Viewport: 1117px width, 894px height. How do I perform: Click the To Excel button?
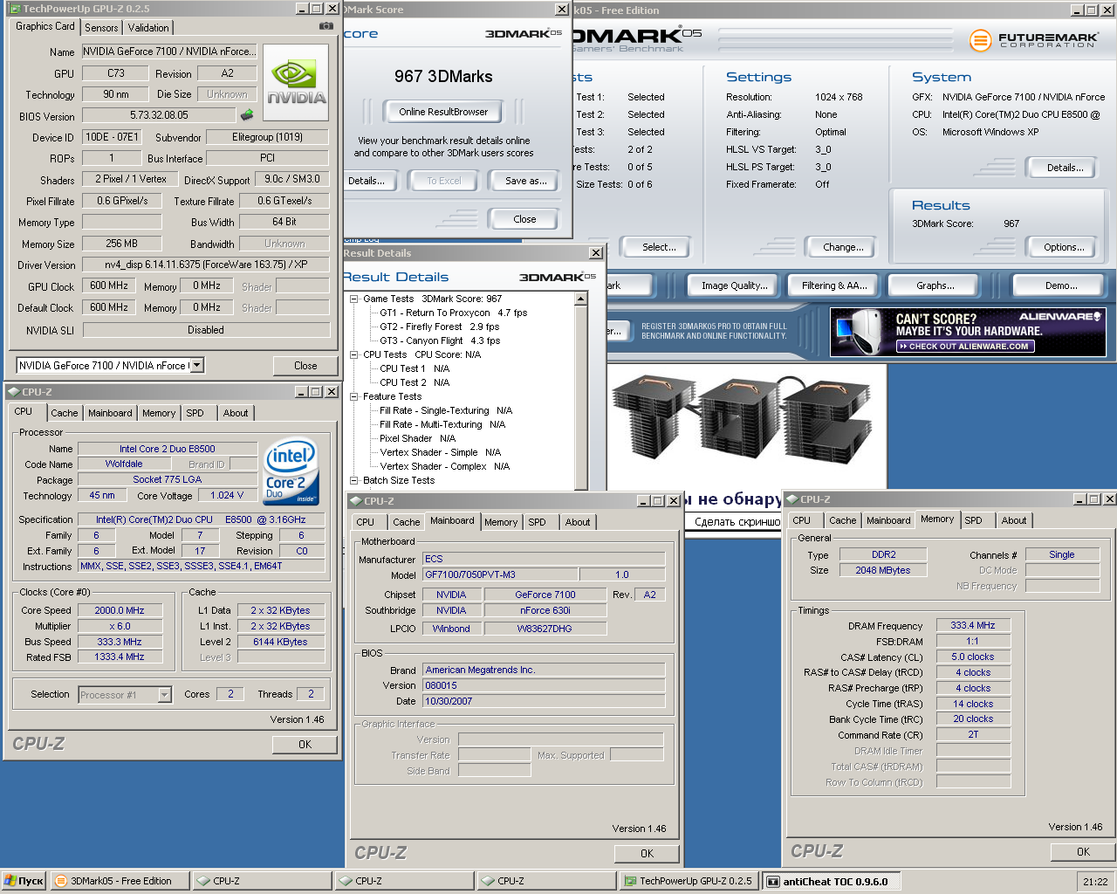(444, 181)
